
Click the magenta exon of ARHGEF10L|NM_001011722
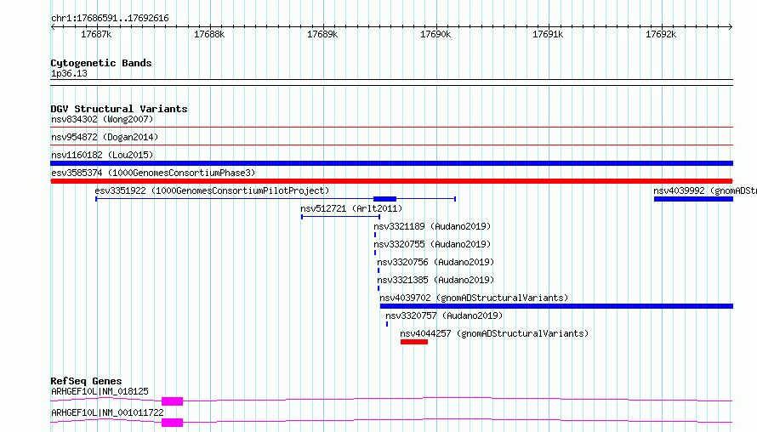[x=172, y=423]
